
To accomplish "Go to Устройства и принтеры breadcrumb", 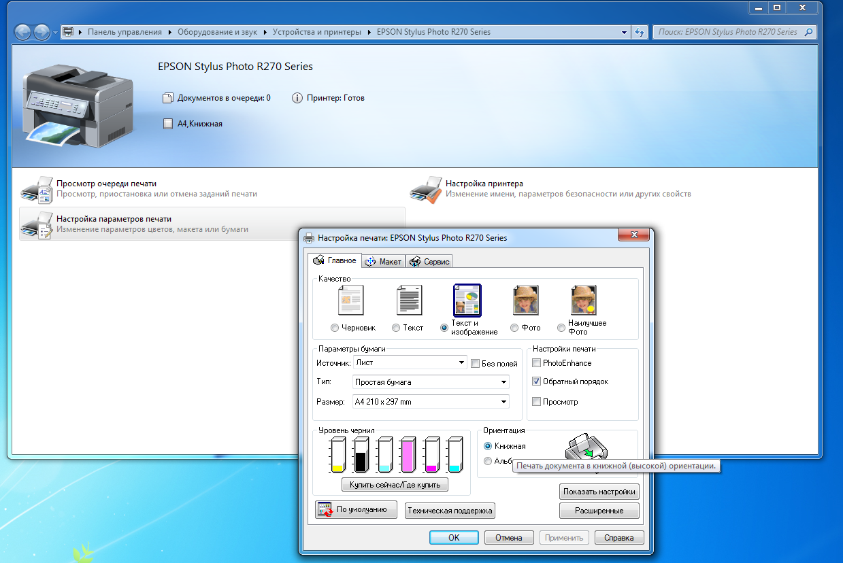I will click(x=318, y=32).
